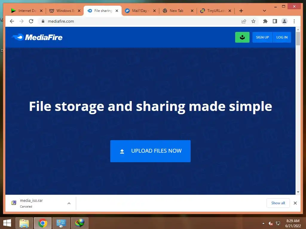Open the Chrome profile avatar
The image size is (306, 229).
(284, 21)
